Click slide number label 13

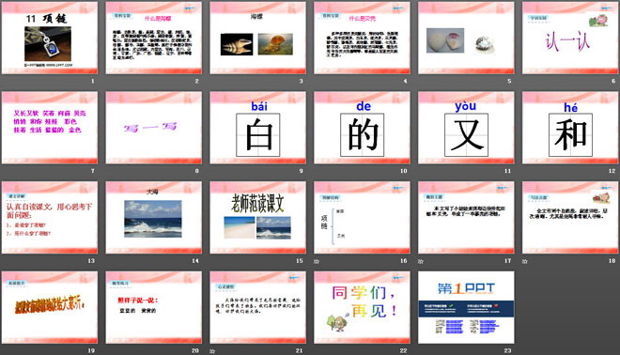pyautogui.click(x=91, y=260)
